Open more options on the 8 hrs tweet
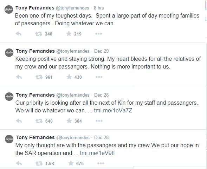207x169 pixels. 99,34
